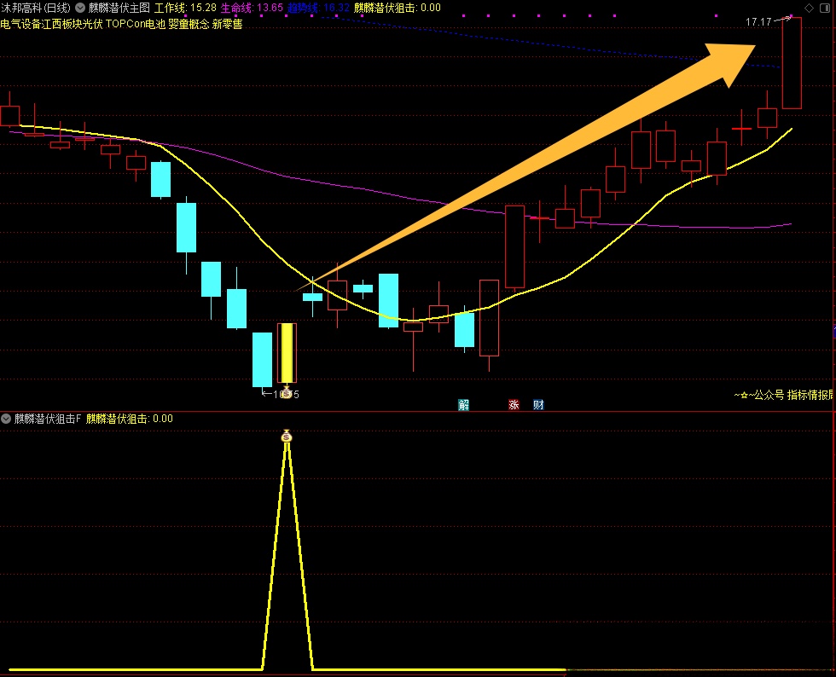Click the 涨 event marker icon
The image size is (836, 677).
click(514, 405)
